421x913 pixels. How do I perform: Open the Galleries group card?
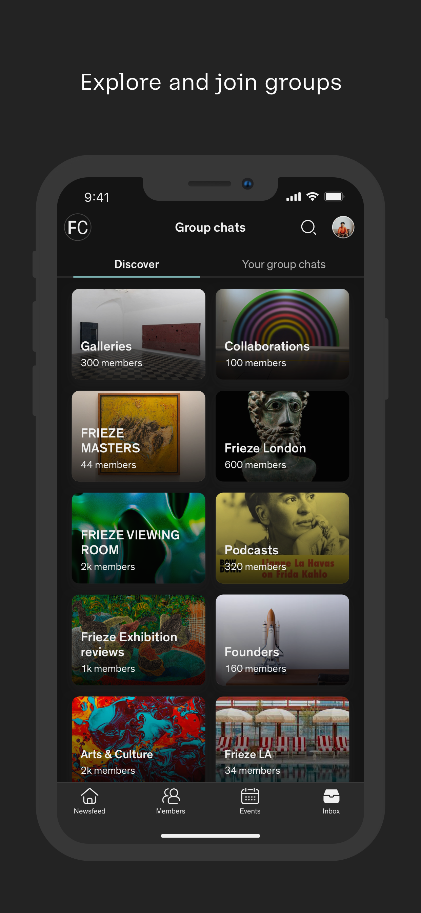(x=138, y=334)
